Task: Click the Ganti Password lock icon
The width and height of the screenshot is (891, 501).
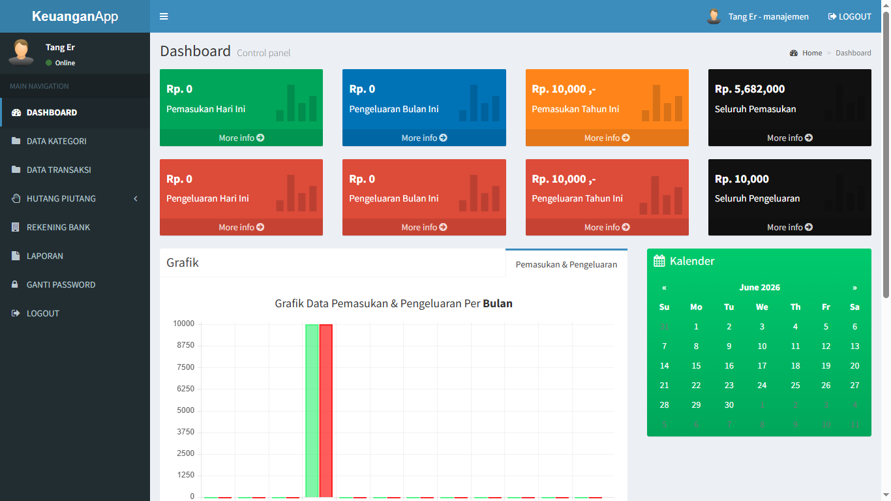Action: [15, 284]
